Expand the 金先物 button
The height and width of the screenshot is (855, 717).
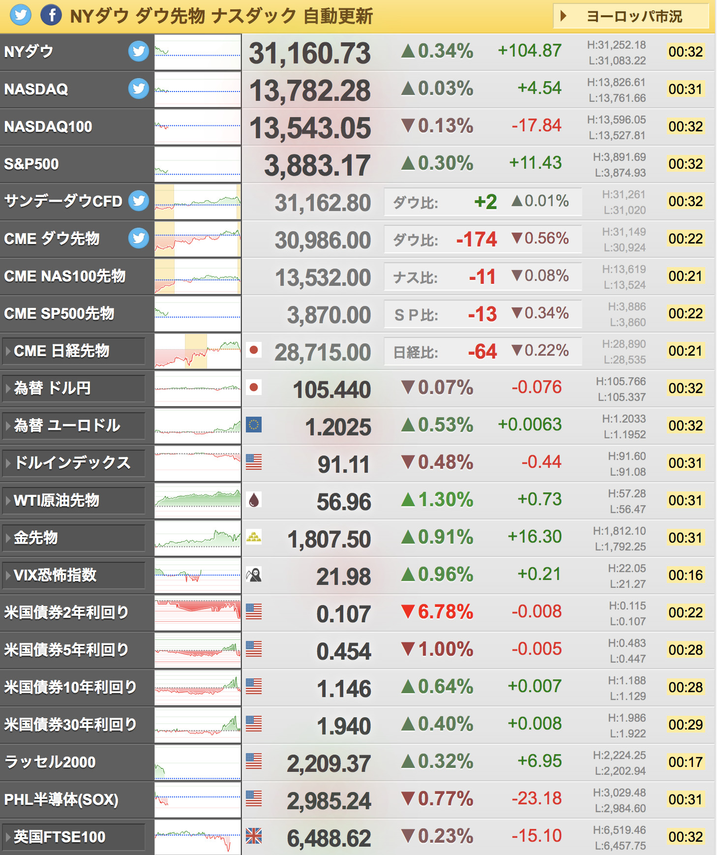click(x=74, y=538)
